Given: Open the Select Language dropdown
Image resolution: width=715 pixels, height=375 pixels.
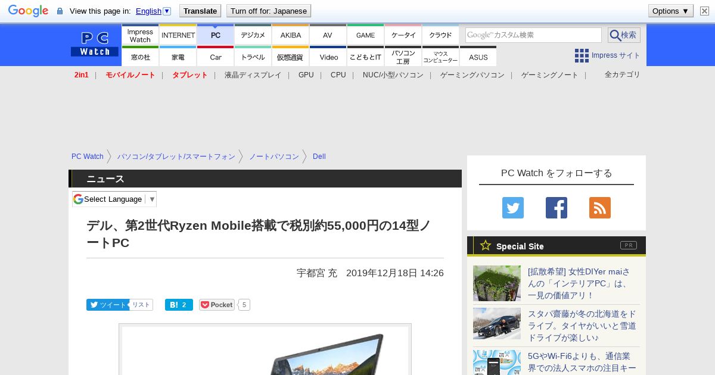Looking at the screenshot, I should [x=114, y=199].
